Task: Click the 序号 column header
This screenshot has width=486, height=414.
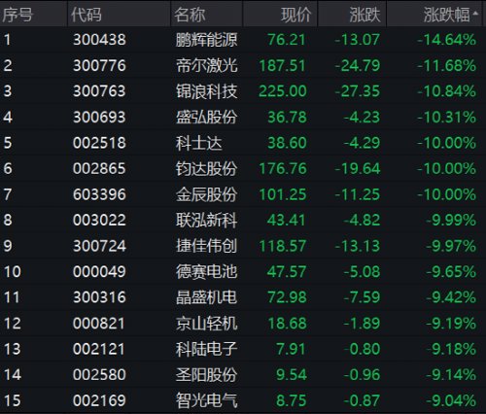Action: [x=17, y=15]
